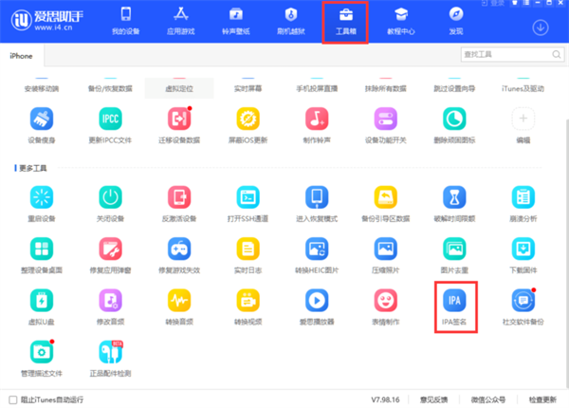
Task: Switch to 发现 tab
Action: coord(456,22)
